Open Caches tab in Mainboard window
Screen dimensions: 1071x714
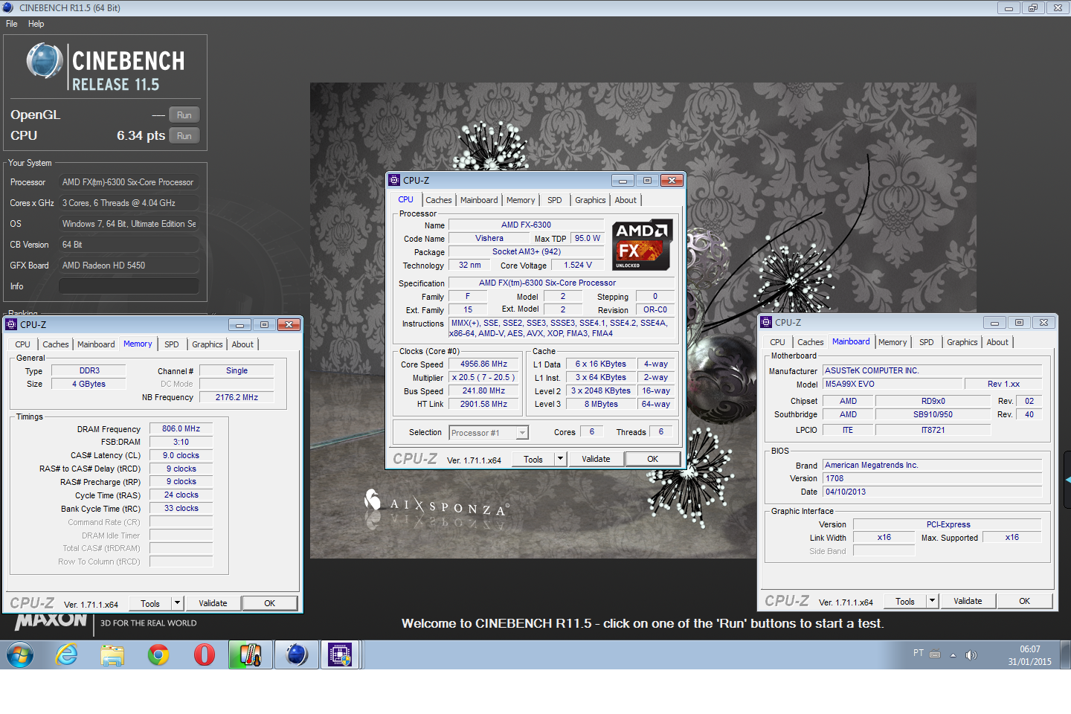pyautogui.click(x=811, y=342)
